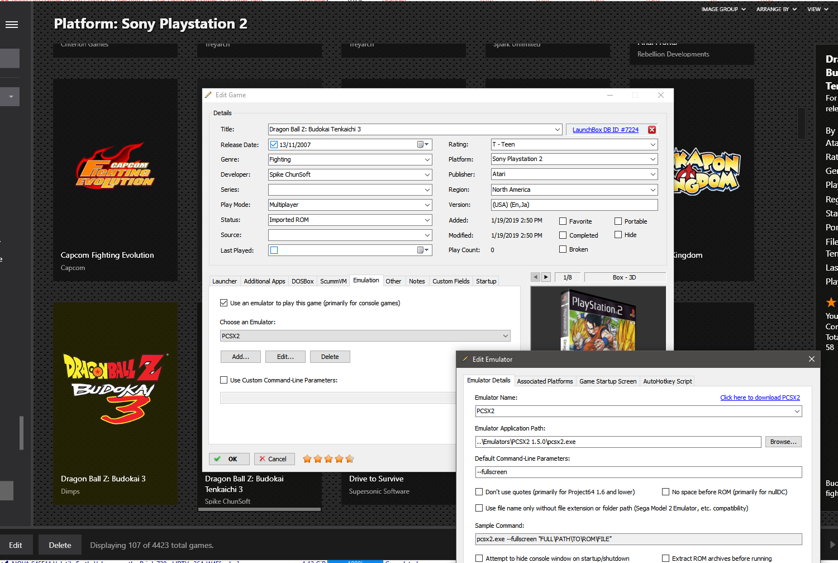Set the fifth rating star

click(x=350, y=459)
